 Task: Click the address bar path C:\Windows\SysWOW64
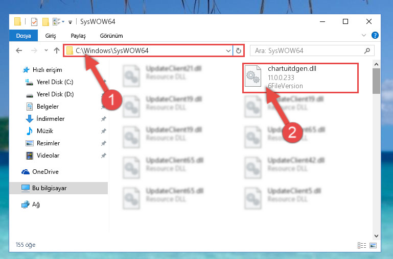tap(112, 50)
